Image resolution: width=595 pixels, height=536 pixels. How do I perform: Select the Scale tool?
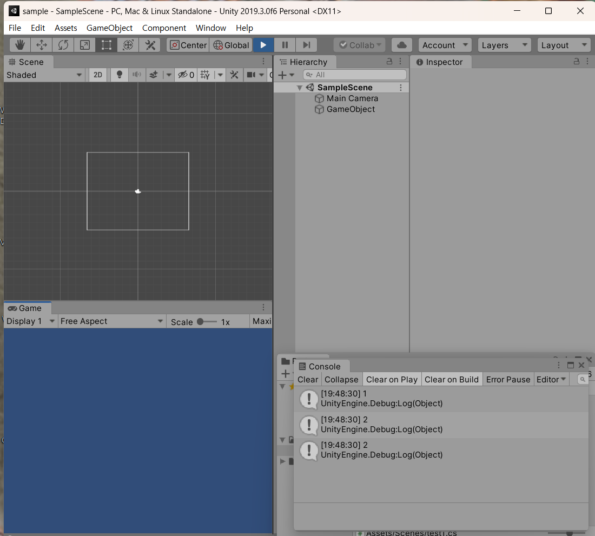coord(84,45)
